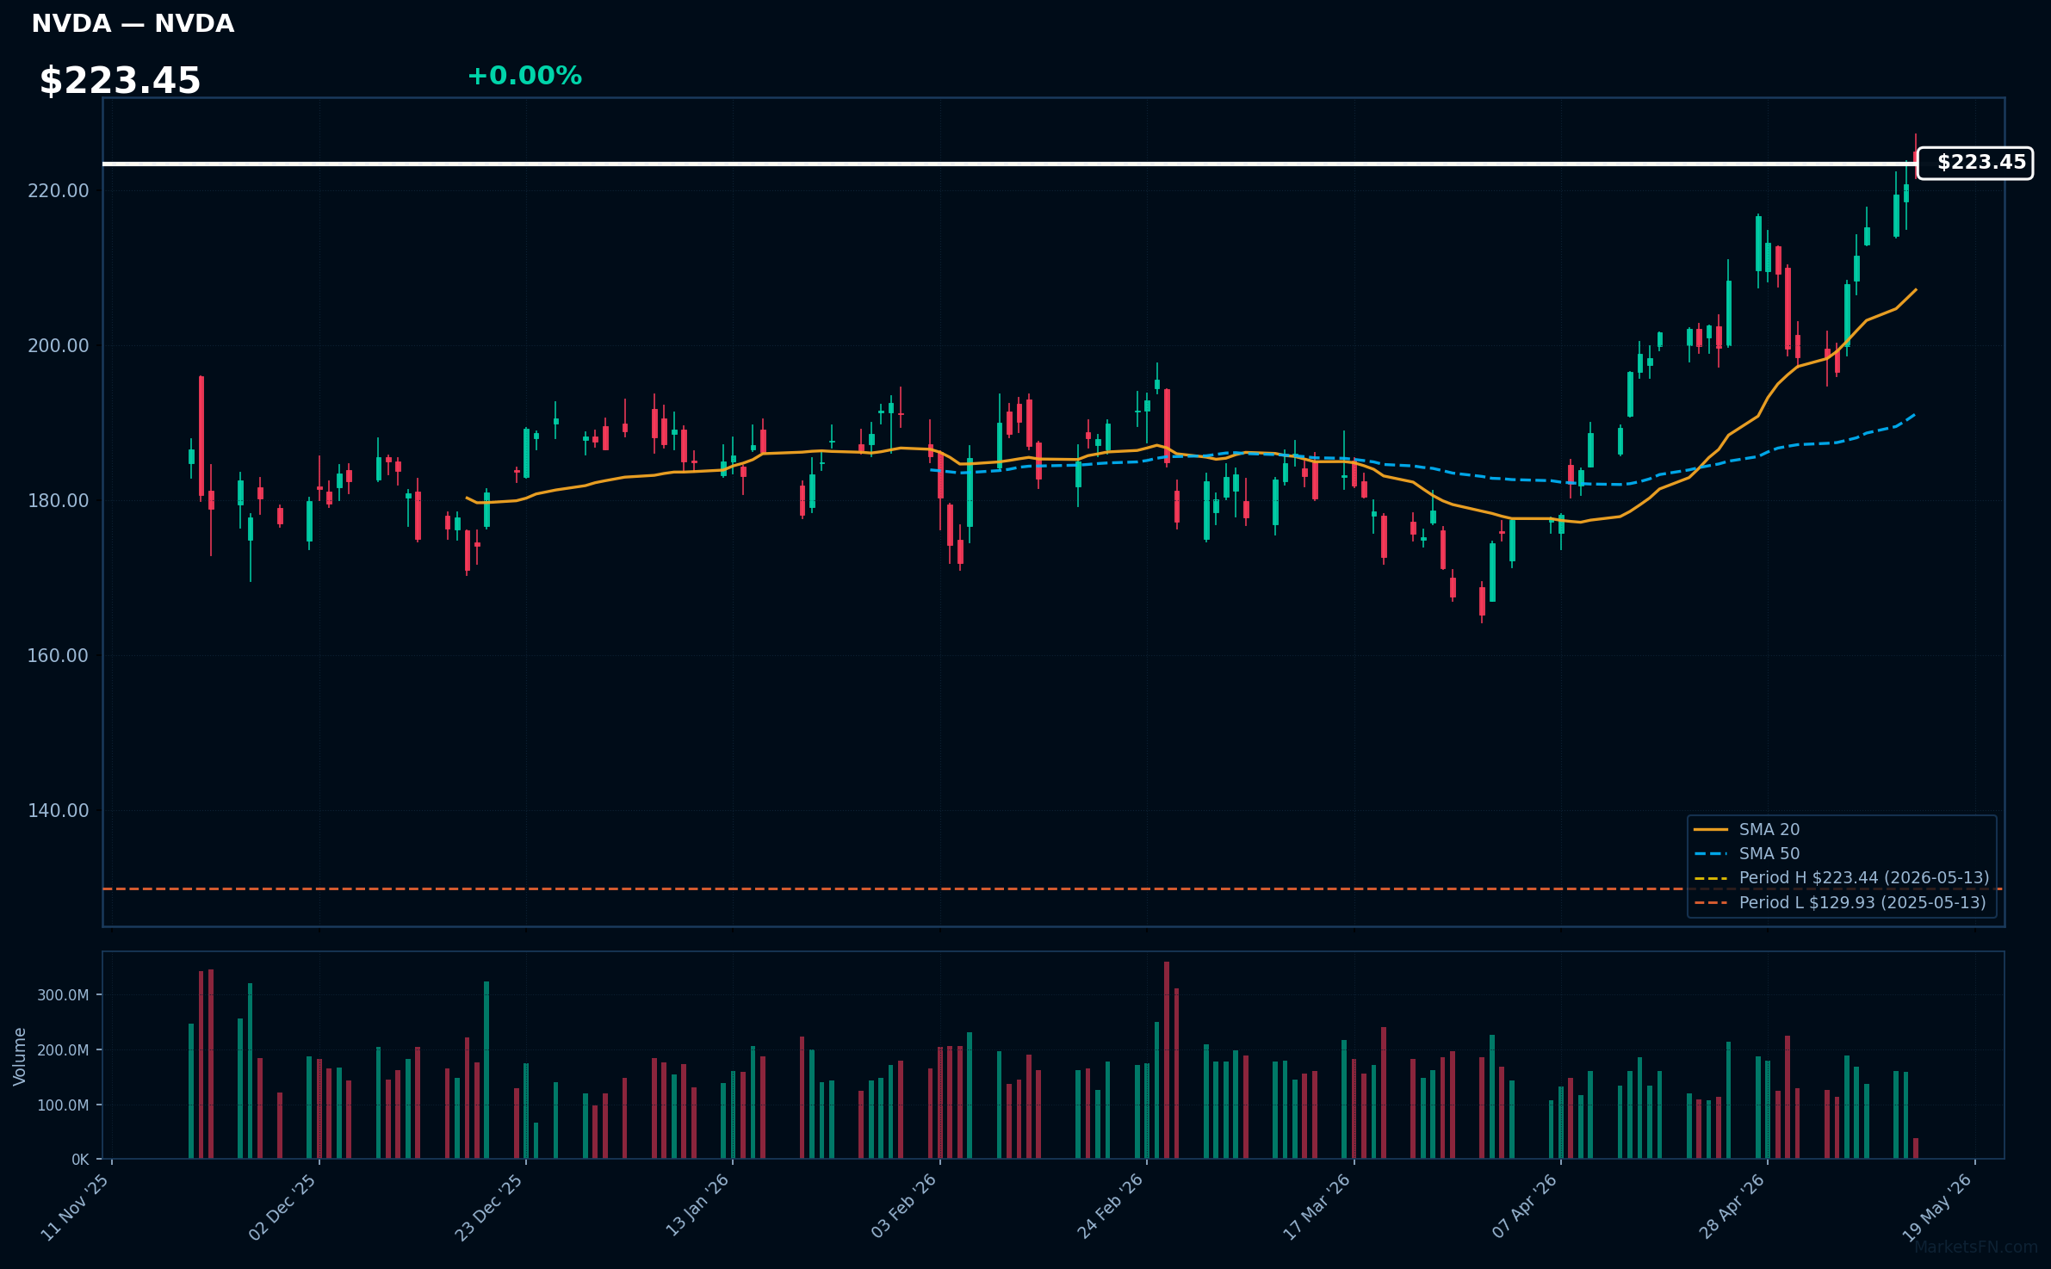Click the end of the blue SMA 50 line
Viewport: 2051px width, 1269px height.
point(1913,415)
